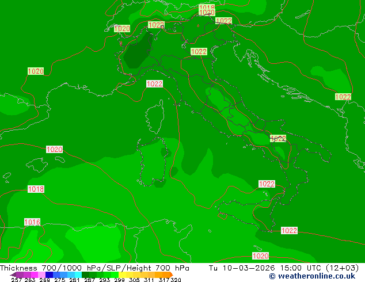Select the dark blue legend swatch
Viewport: 365px width, 282px height.
tap(49, 275)
